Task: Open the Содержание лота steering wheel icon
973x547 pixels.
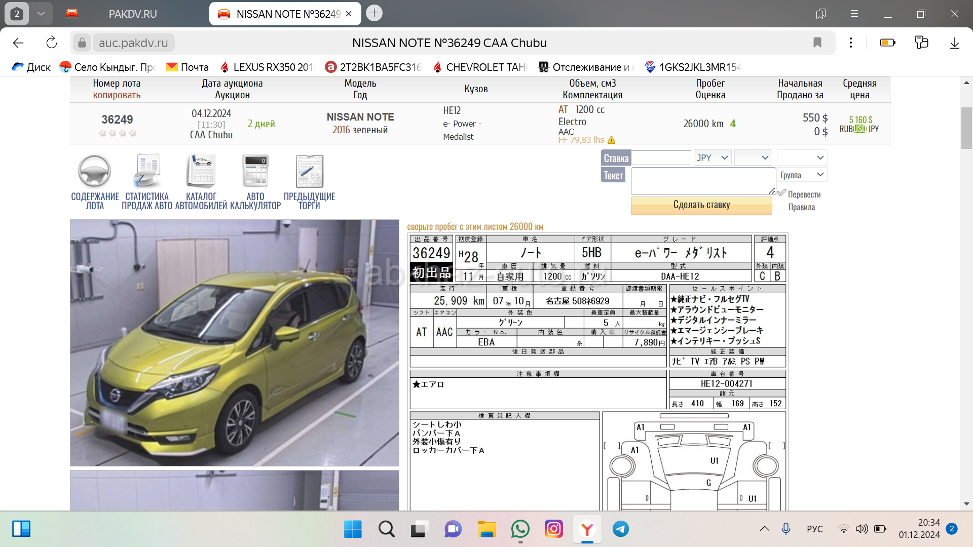Action: coord(95,171)
